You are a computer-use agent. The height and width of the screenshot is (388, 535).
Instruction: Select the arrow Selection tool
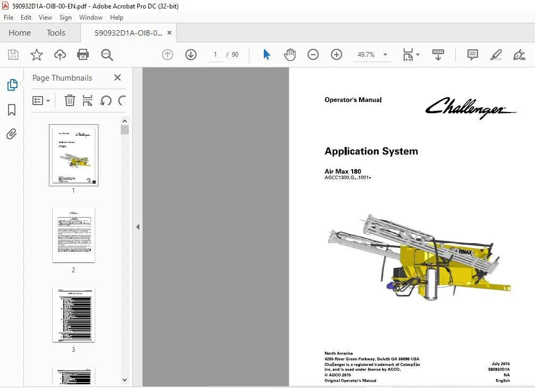[266, 55]
